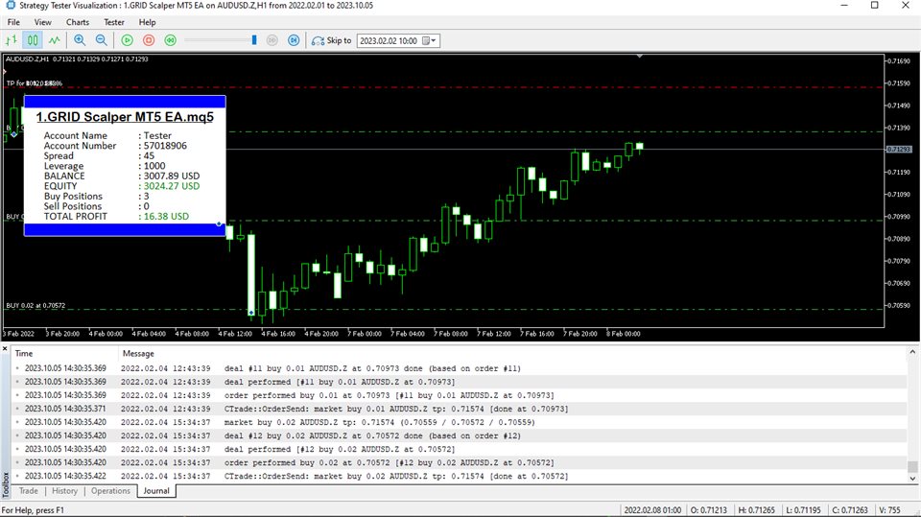Zoom out of the chart

click(101, 40)
